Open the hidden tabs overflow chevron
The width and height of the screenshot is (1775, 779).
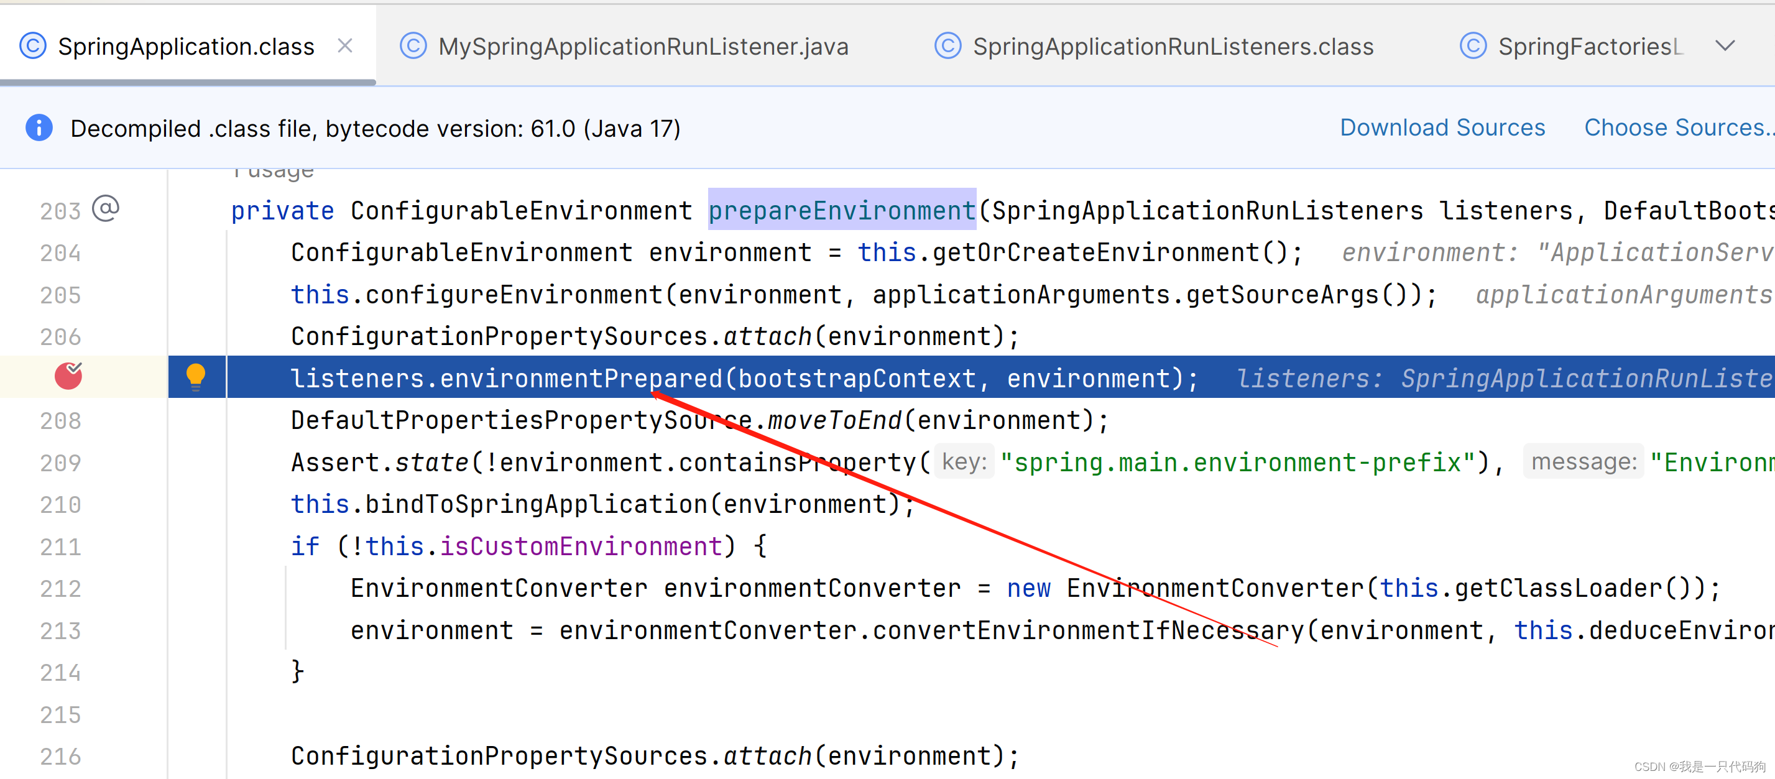pyautogui.click(x=1726, y=45)
